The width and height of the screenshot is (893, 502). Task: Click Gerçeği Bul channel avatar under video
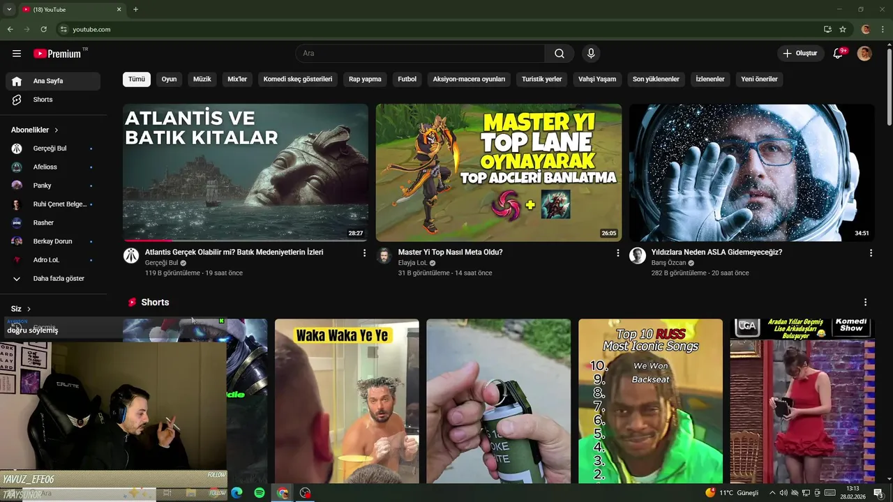(x=131, y=255)
